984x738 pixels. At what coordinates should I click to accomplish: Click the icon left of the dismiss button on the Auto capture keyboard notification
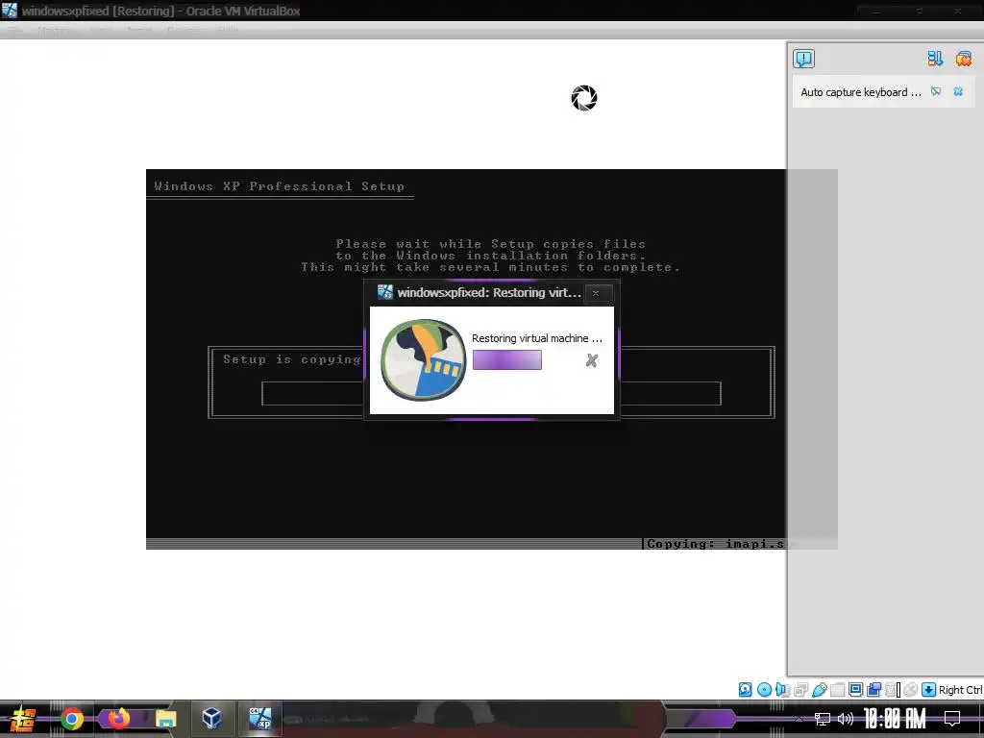(x=936, y=91)
